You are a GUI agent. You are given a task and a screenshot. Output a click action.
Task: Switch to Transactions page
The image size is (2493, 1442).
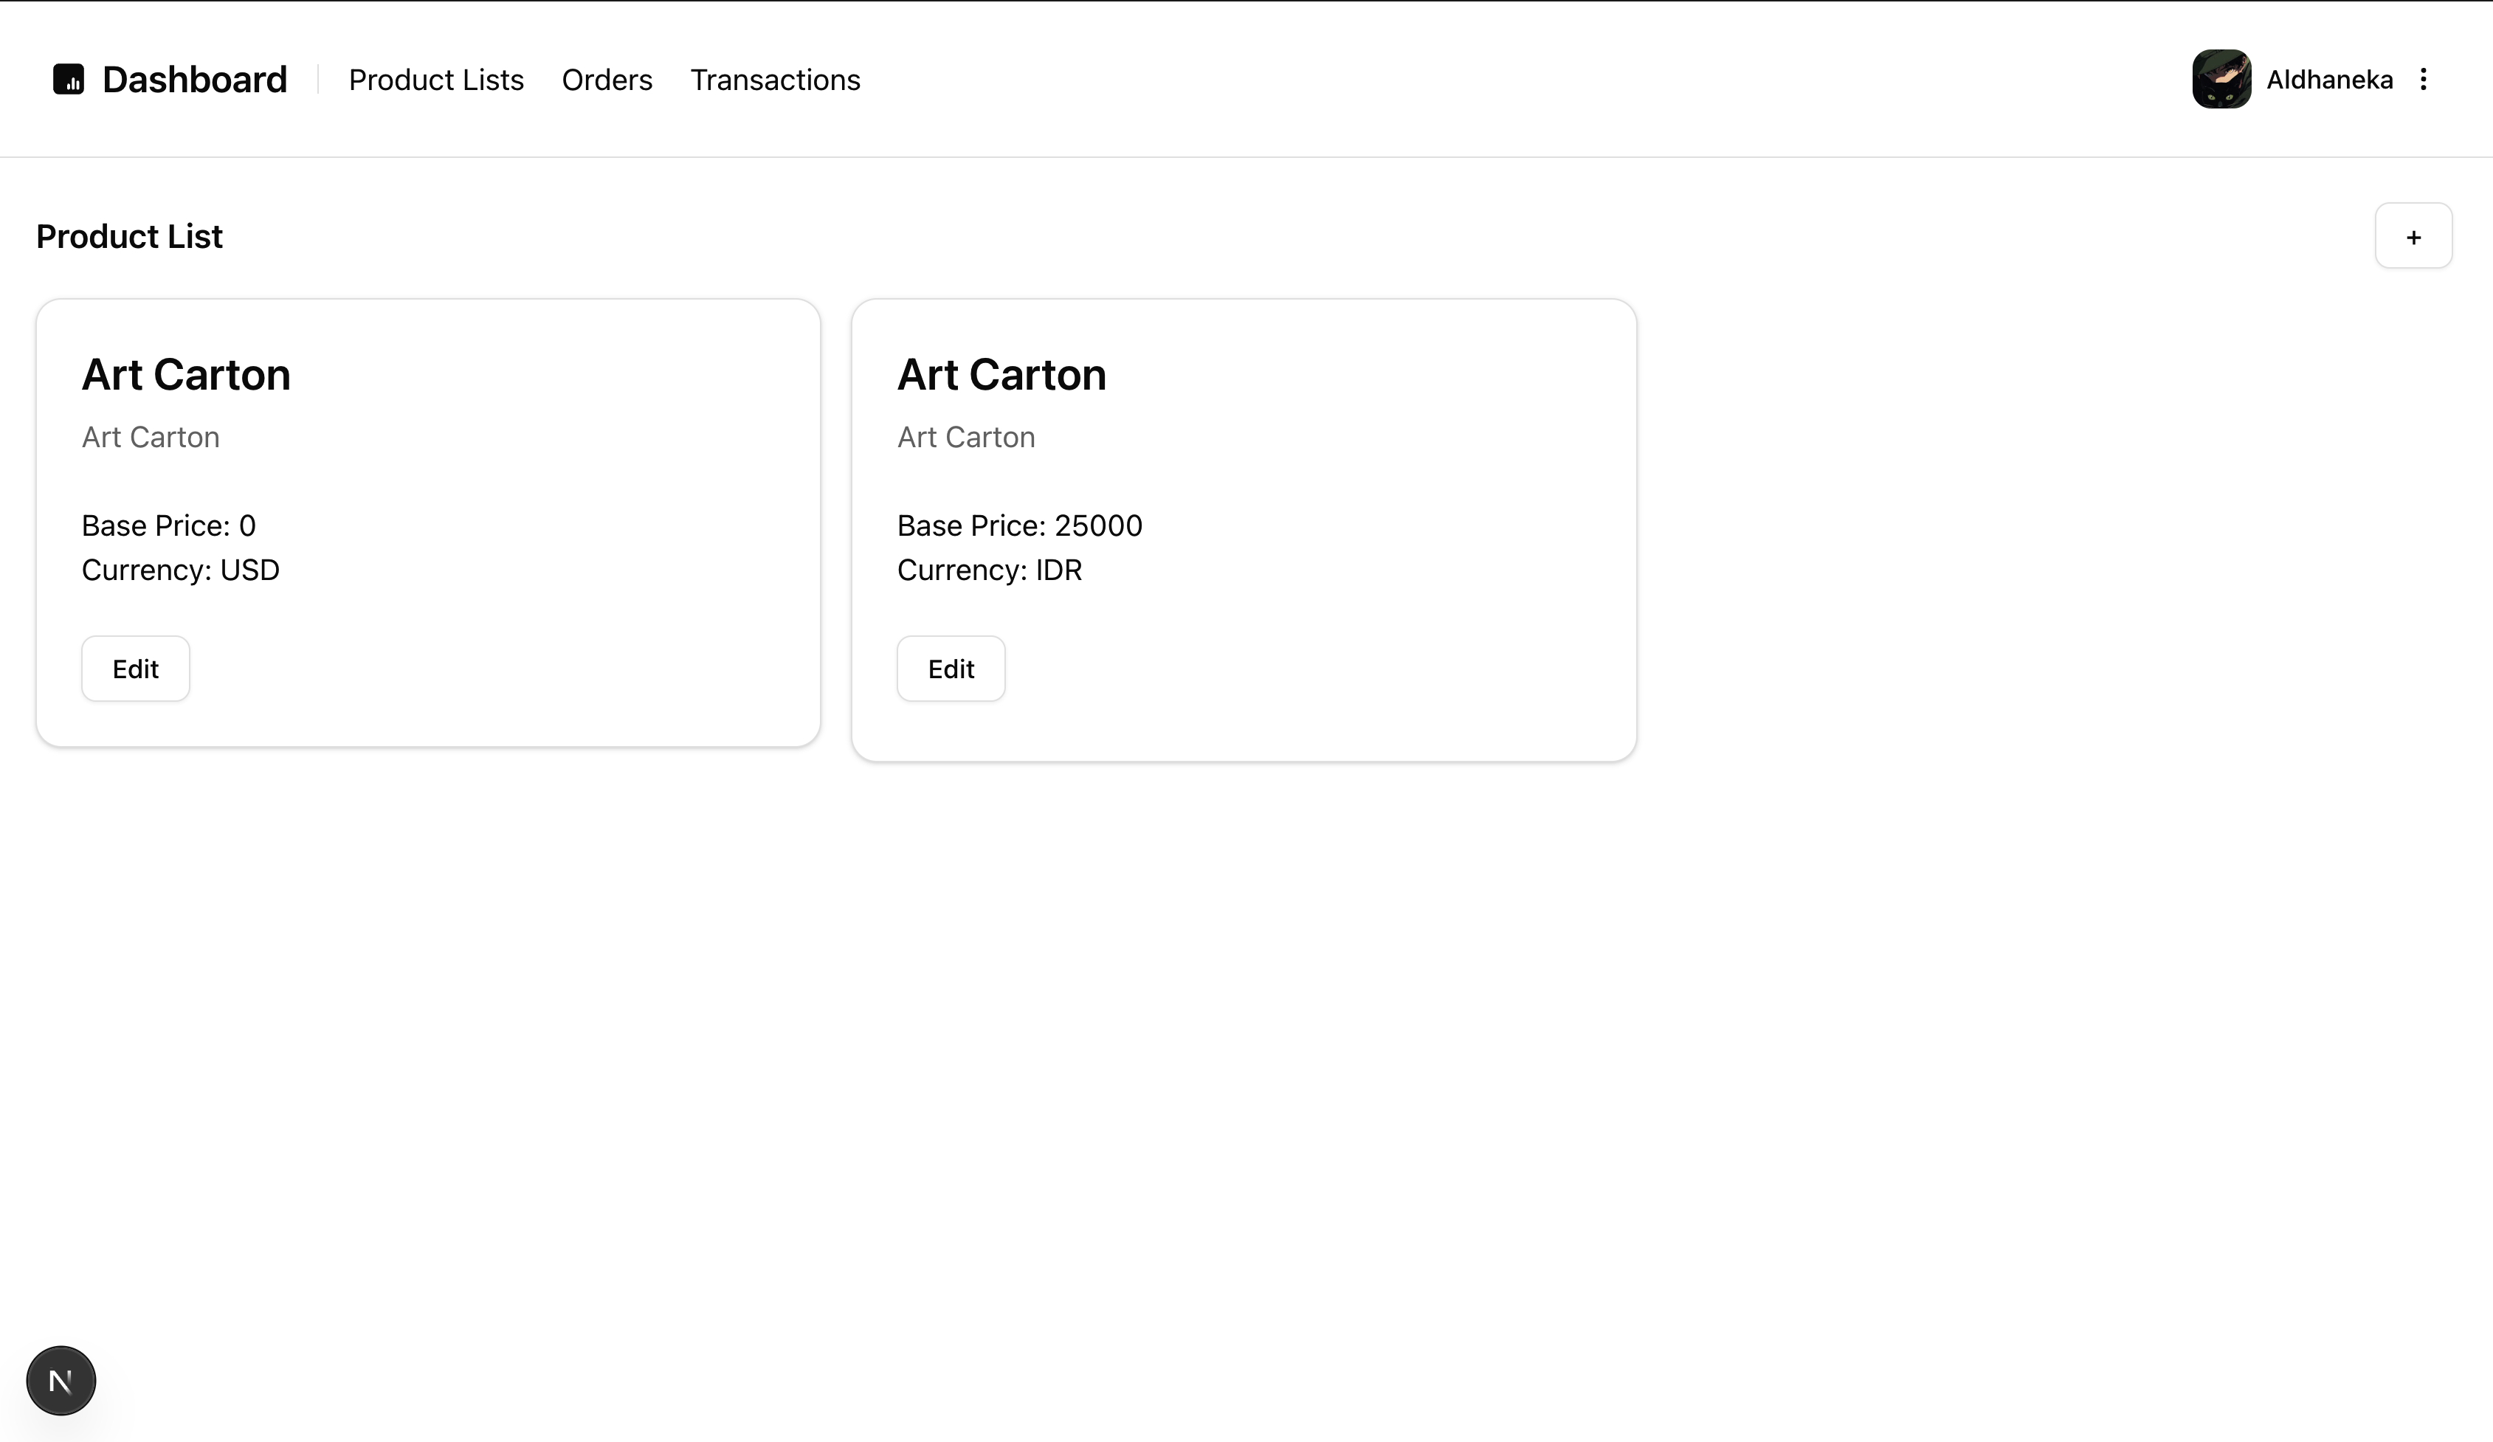click(775, 80)
